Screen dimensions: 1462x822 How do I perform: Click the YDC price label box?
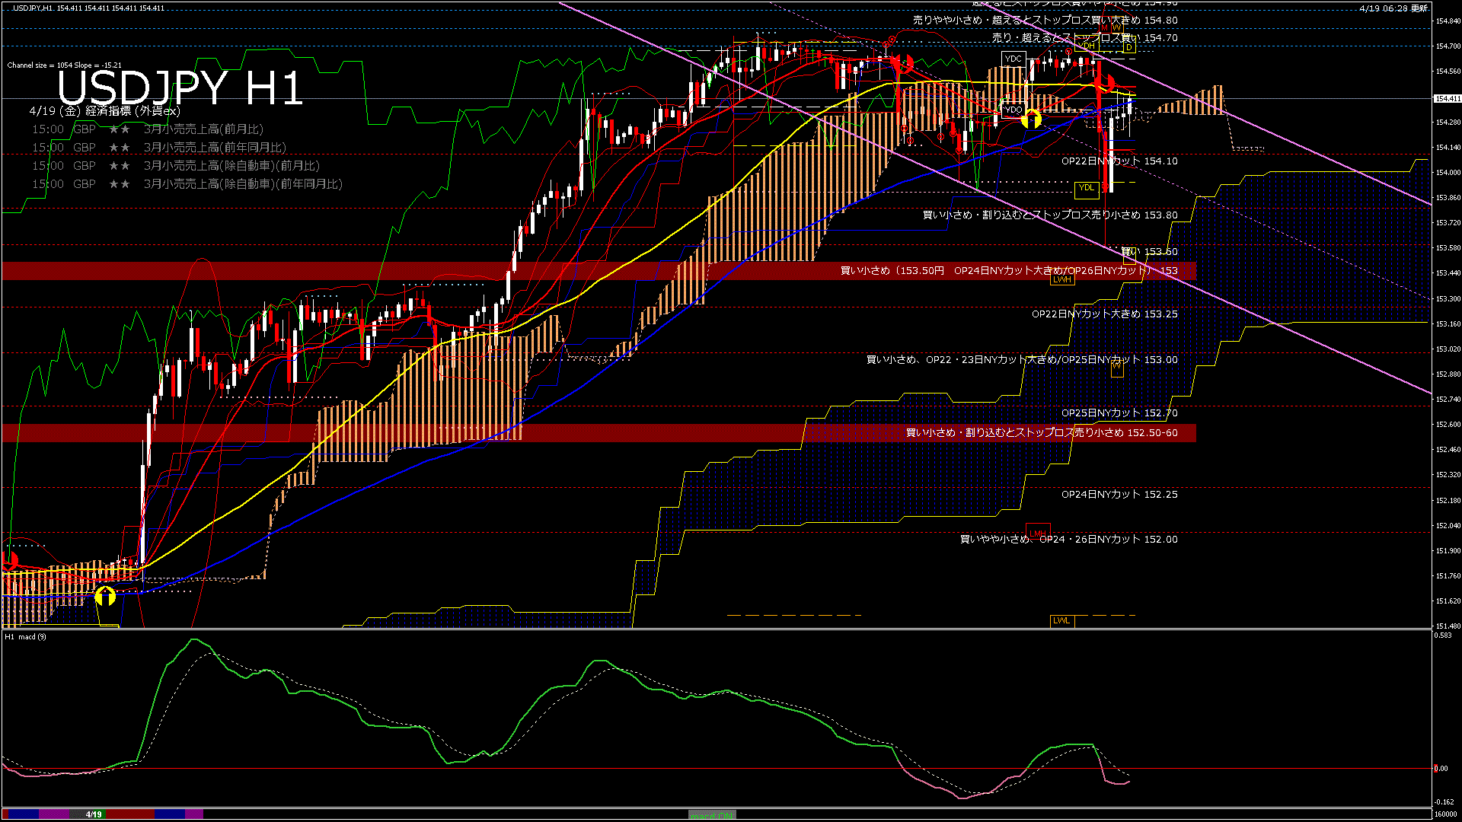pyautogui.click(x=1014, y=59)
